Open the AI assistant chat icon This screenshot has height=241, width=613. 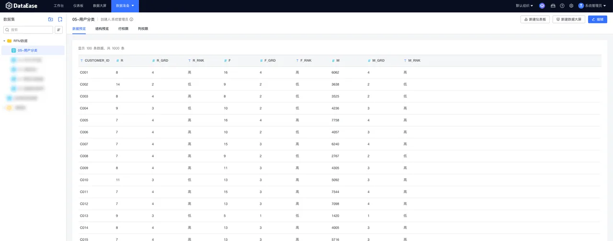pyautogui.click(x=542, y=6)
